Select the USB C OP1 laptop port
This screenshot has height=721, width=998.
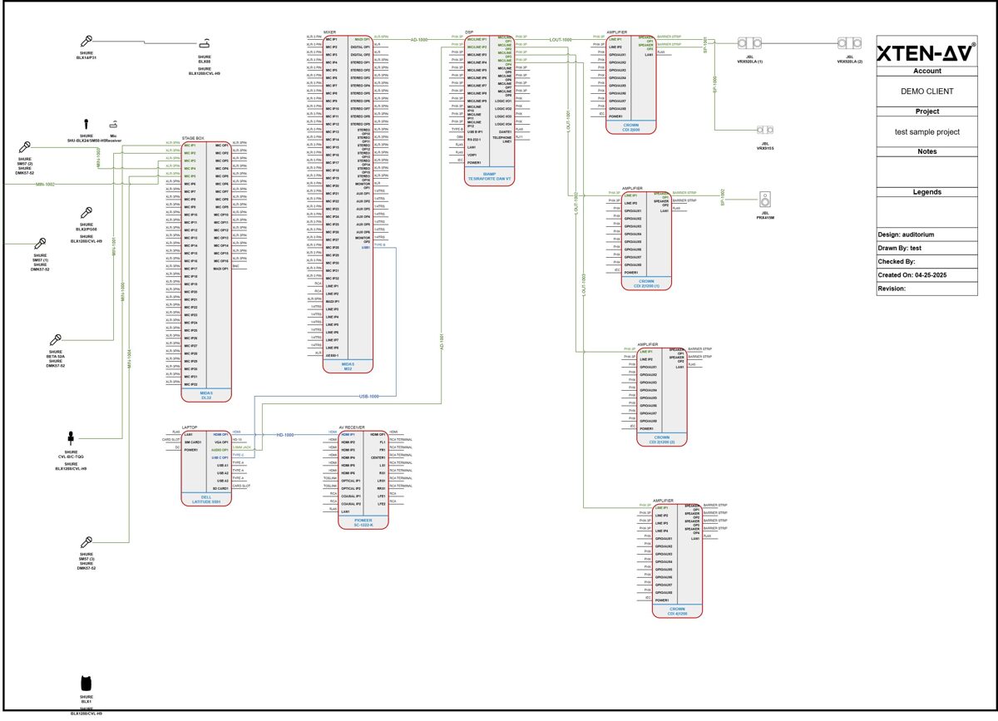[220, 457]
